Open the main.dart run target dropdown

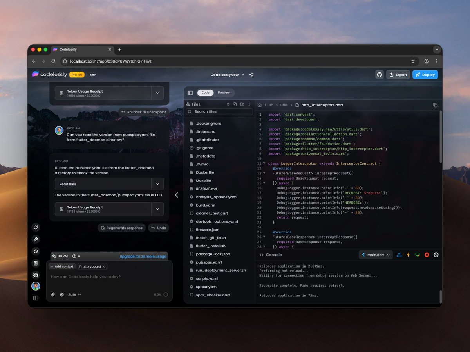click(376, 255)
